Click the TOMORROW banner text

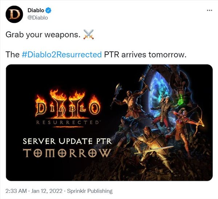(67, 153)
